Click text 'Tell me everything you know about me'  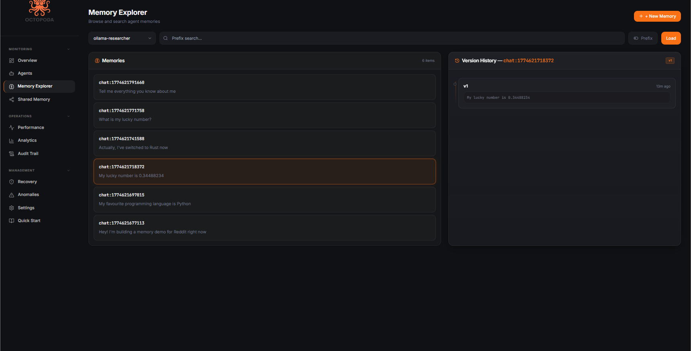point(137,92)
